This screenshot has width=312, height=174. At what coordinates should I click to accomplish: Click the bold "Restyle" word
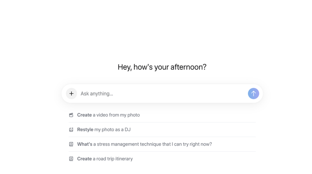(85, 130)
